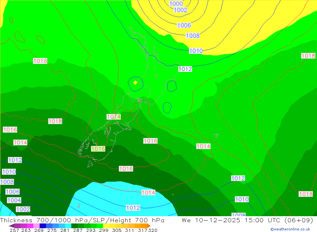The image size is (317, 232).
Task: Click the darkest green swatch in the legend
Action: pos(74,226)
